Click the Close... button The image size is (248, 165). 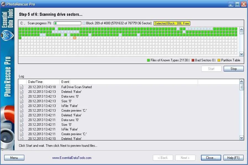(211, 158)
